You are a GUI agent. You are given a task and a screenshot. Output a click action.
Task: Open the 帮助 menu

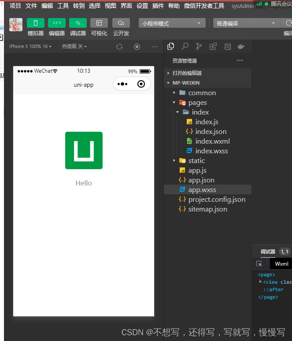[x=174, y=6]
